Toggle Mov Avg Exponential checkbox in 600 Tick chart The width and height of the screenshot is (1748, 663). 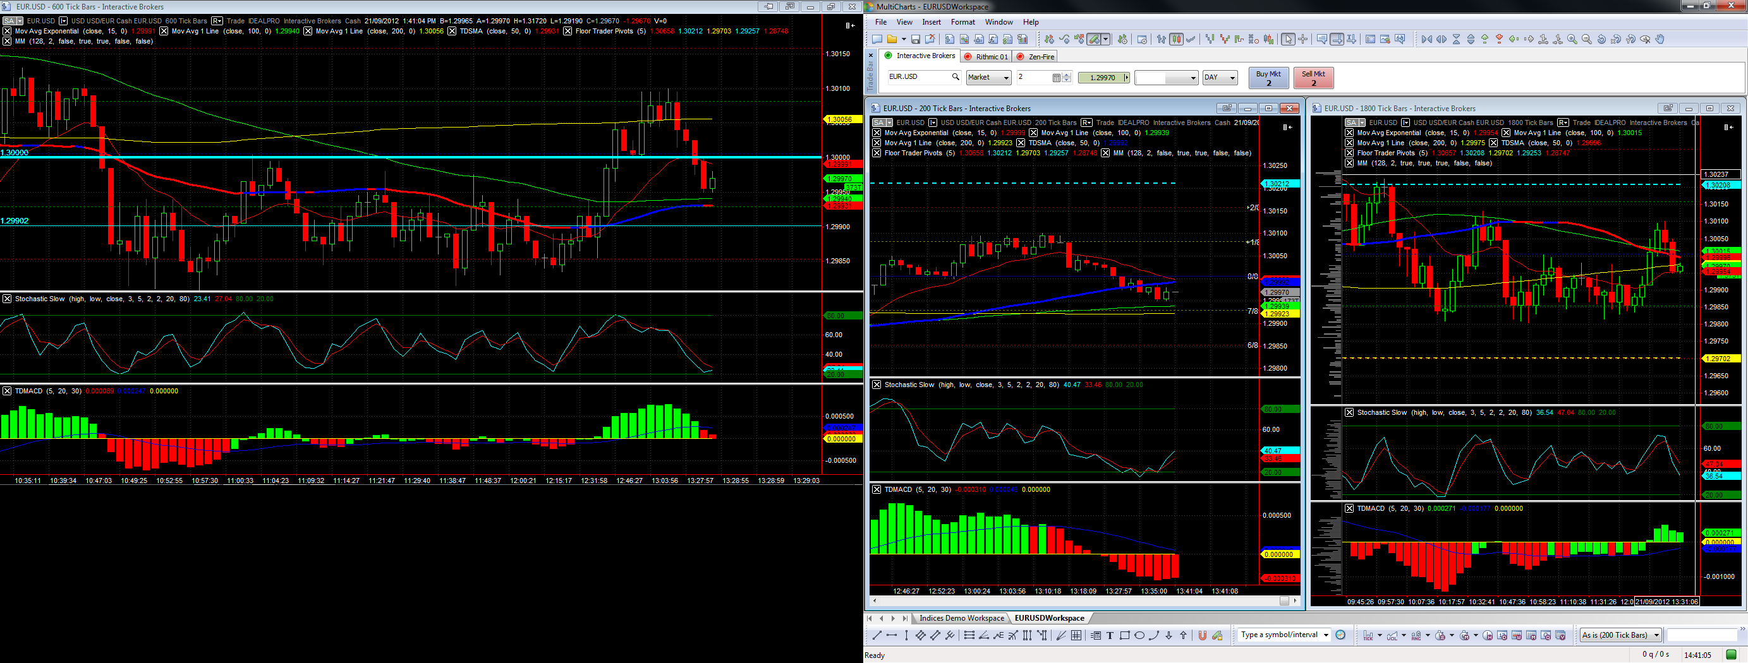click(x=7, y=31)
